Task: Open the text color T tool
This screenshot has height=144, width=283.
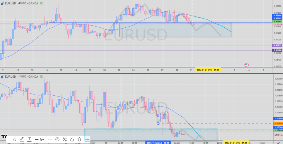Action: coord(29,139)
